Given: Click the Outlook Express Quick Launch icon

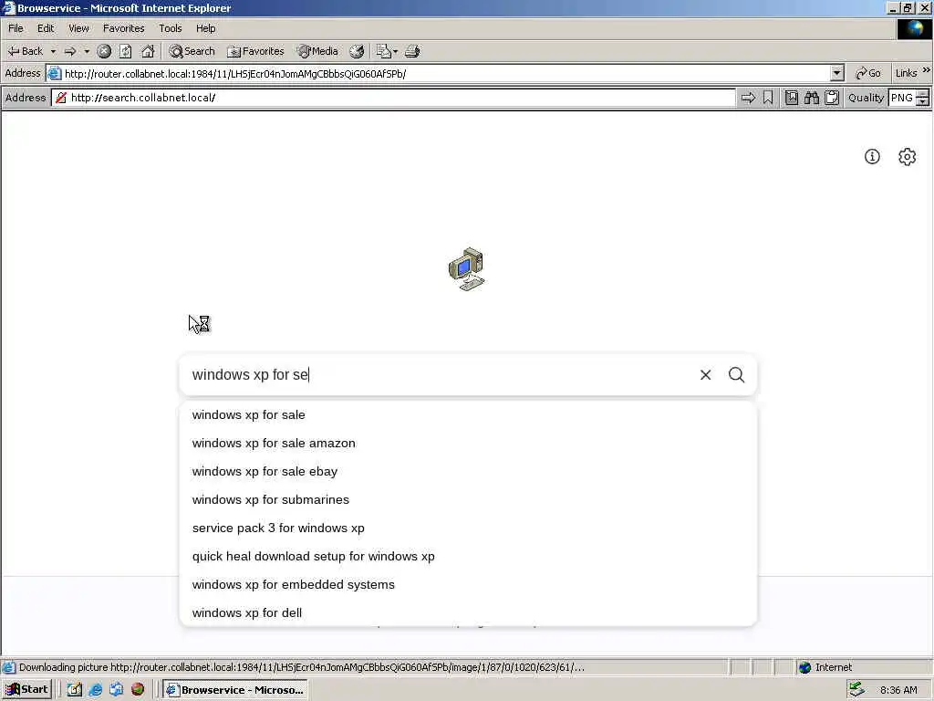Looking at the screenshot, I should (116, 690).
